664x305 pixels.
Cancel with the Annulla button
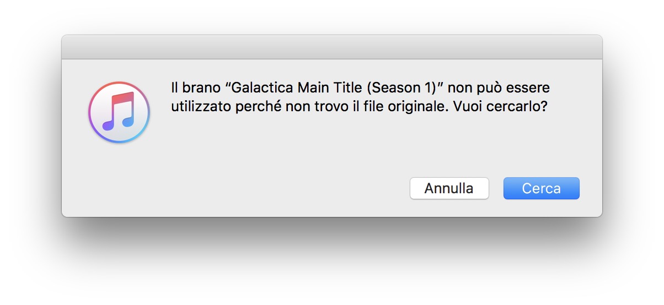pos(449,188)
